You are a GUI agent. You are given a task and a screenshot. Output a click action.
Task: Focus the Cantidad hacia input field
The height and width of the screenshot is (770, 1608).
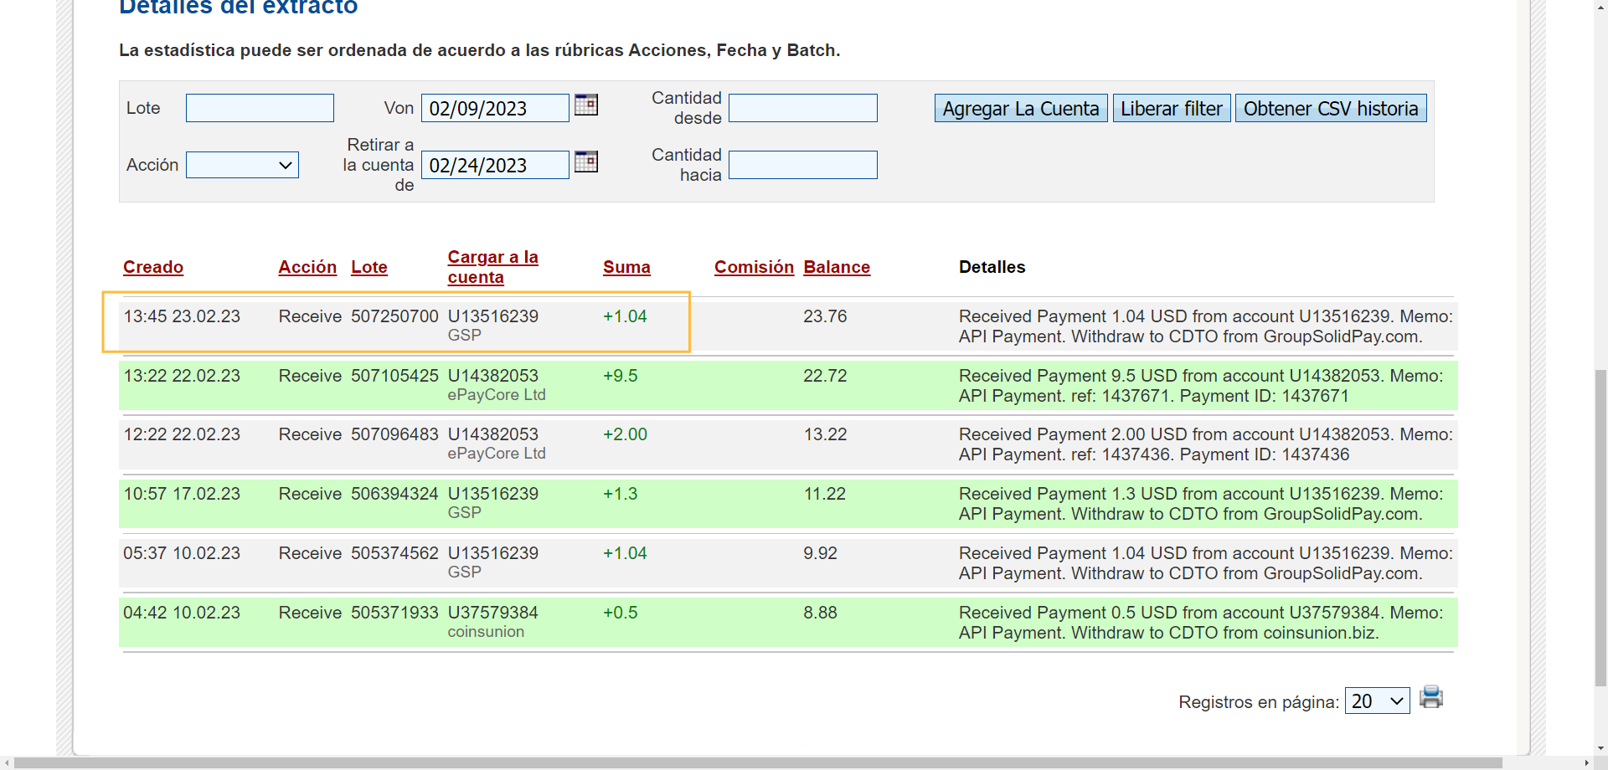click(x=803, y=165)
